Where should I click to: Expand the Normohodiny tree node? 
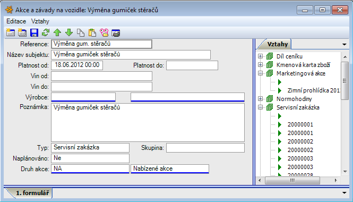[261, 99]
